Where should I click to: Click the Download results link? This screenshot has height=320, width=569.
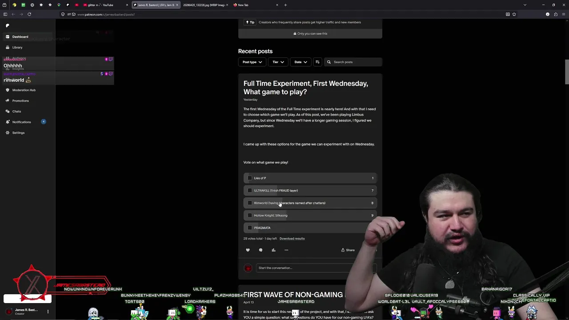tap(292, 239)
